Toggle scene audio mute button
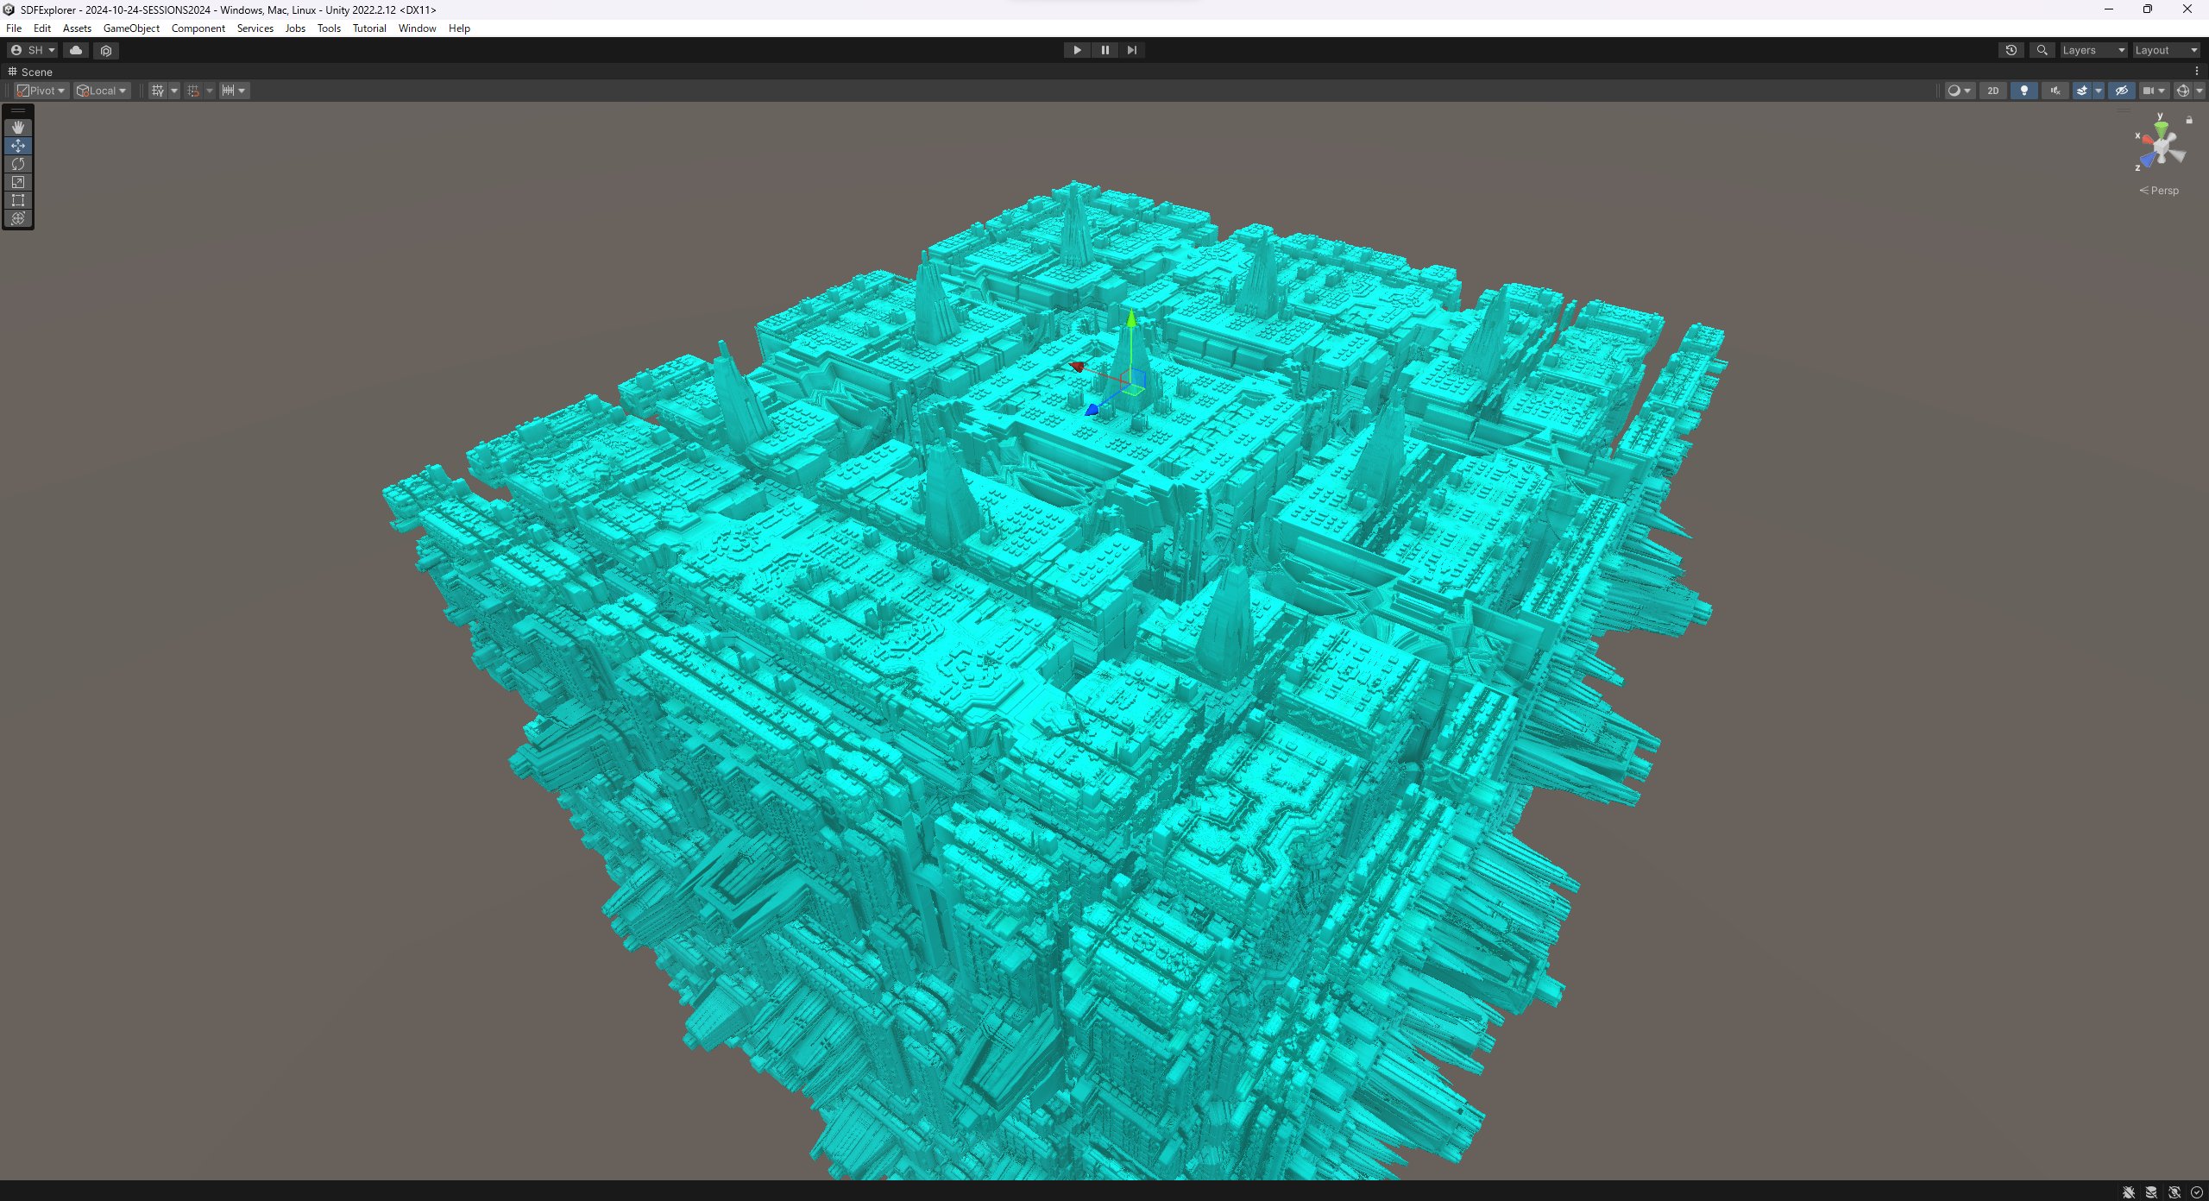 (2055, 91)
